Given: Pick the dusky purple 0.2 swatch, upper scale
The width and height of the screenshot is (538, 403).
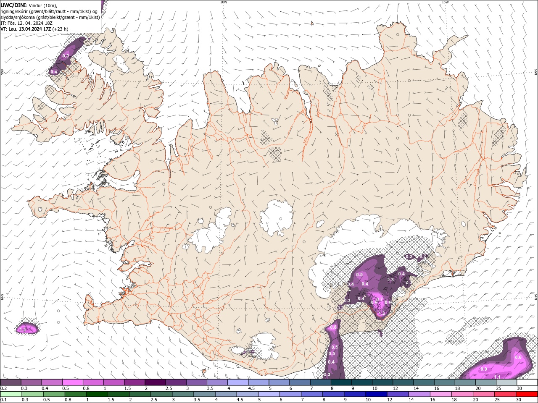Looking at the screenshot, I should coord(11,382).
